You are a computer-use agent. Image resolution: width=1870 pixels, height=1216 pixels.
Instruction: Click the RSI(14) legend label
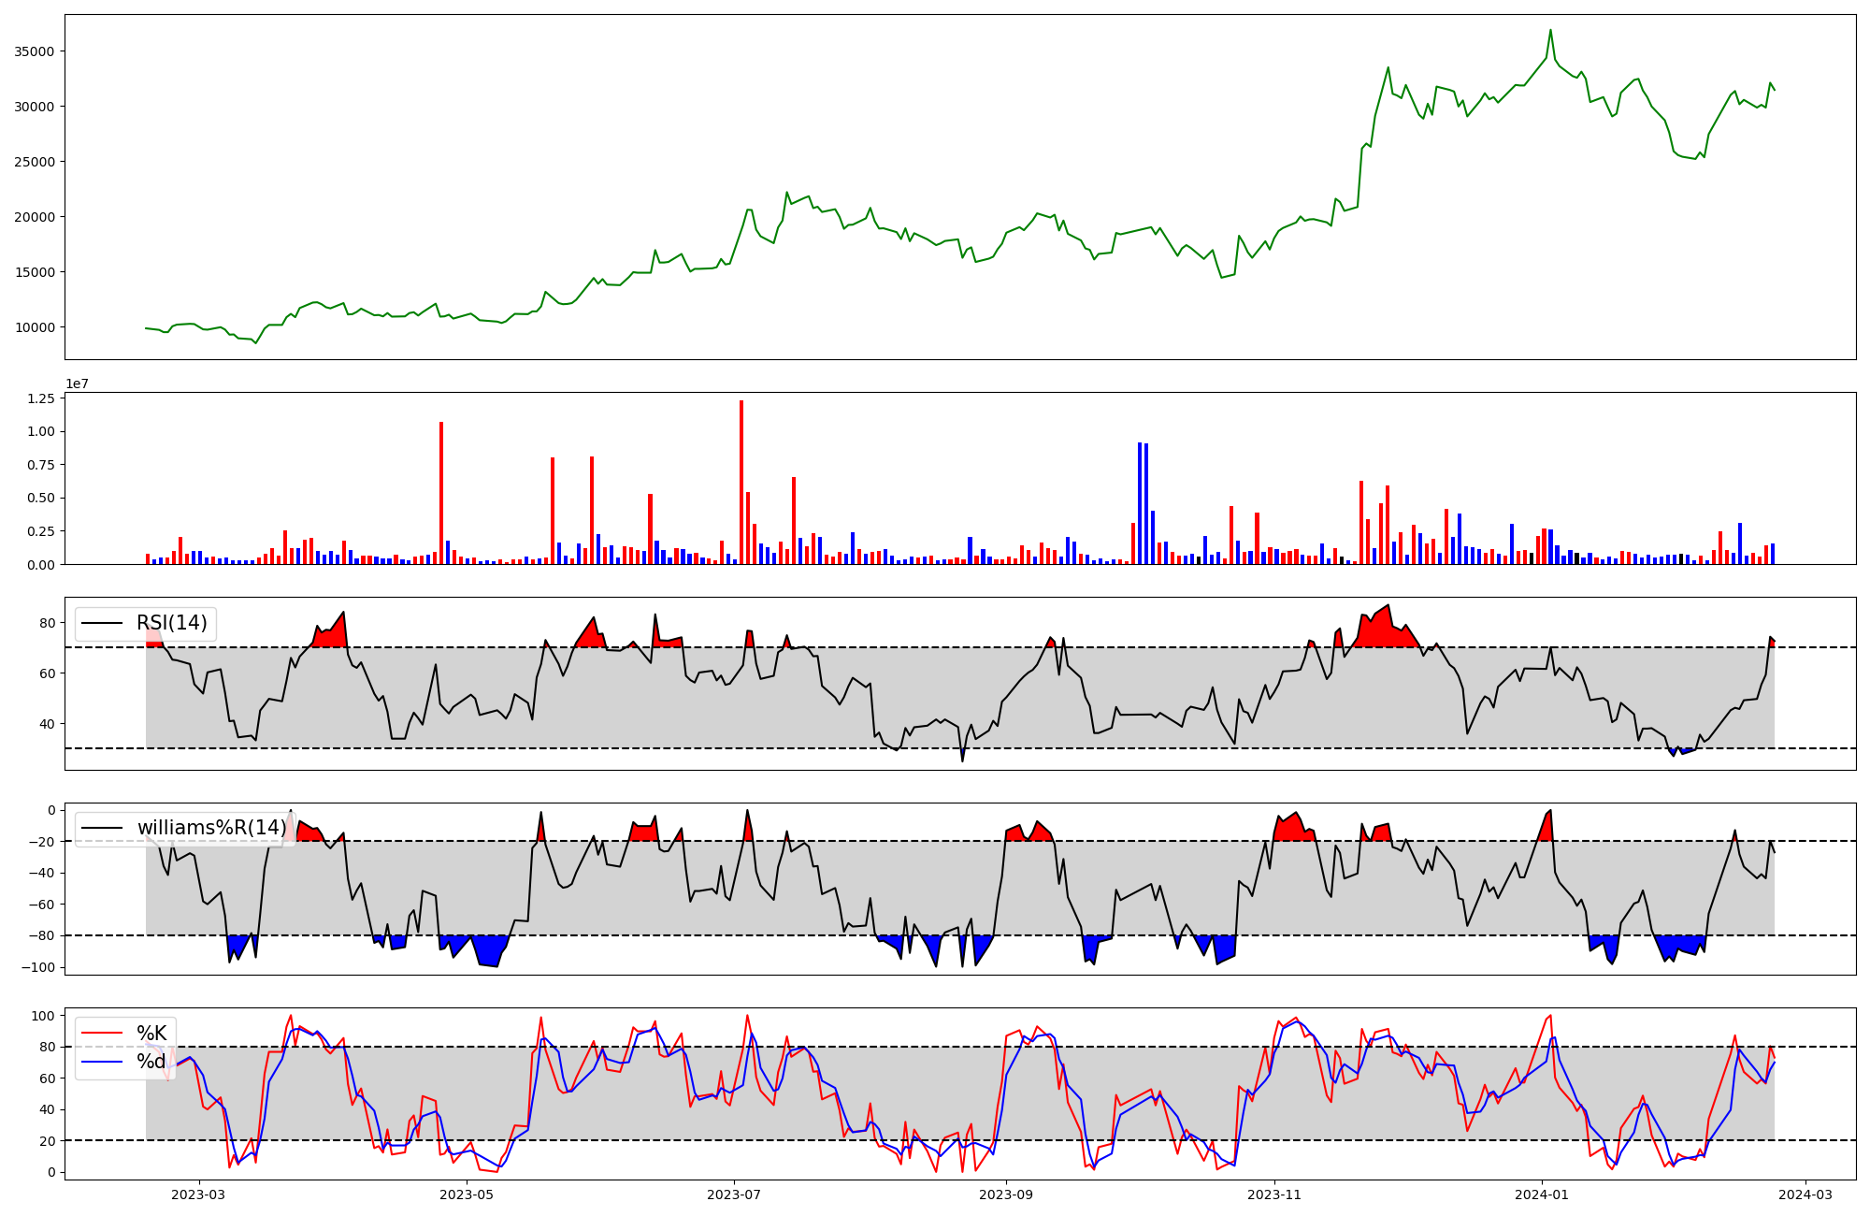(171, 623)
